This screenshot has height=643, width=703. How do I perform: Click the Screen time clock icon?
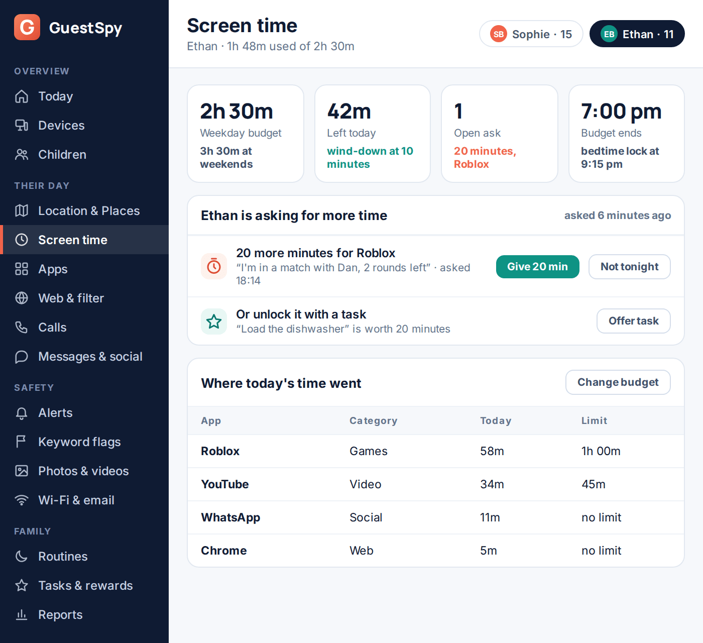click(22, 240)
